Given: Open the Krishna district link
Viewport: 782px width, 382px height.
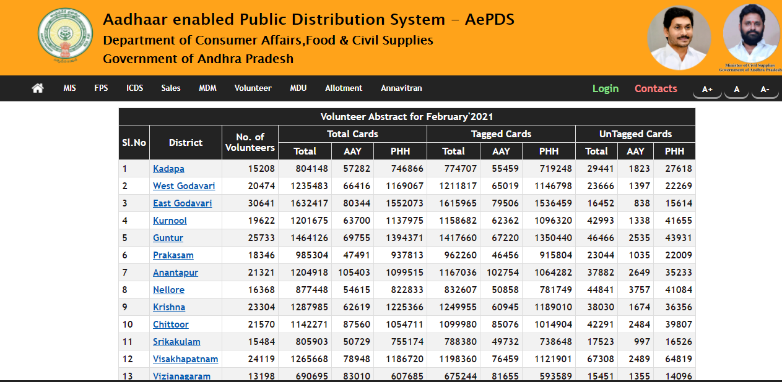Looking at the screenshot, I should (169, 307).
